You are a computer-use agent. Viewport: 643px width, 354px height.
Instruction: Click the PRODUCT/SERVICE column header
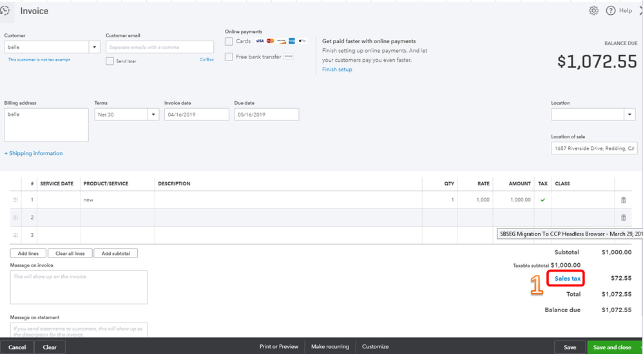pos(106,183)
